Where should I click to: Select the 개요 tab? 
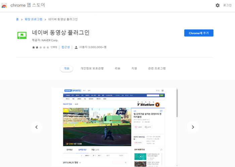(x=66, y=68)
